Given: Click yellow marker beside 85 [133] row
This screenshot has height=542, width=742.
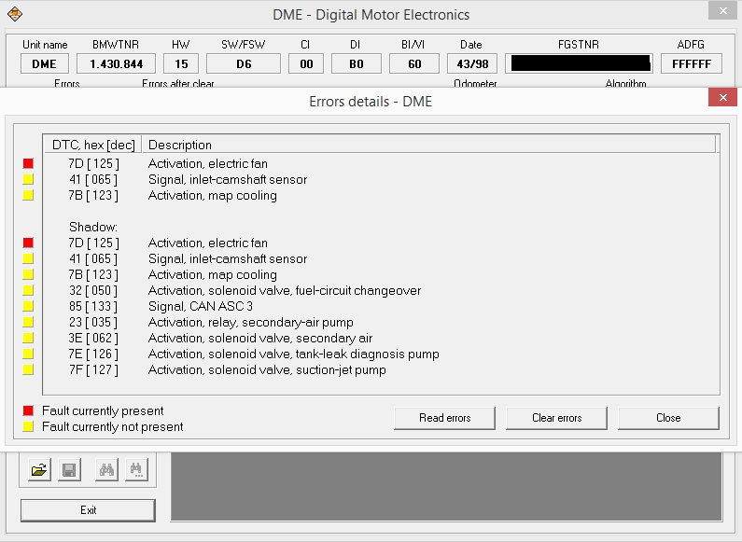Looking at the screenshot, I should (x=28, y=307).
